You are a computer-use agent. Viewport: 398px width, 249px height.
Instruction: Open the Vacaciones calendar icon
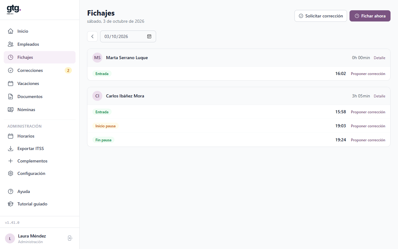(x=11, y=83)
